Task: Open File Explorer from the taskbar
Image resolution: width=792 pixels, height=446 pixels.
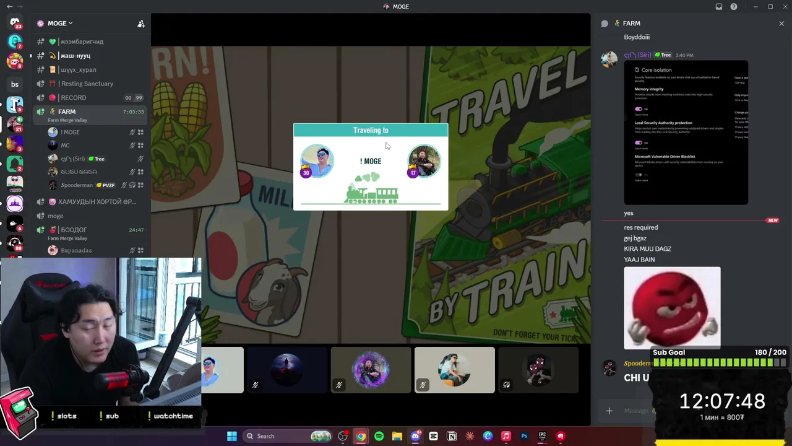Action: tap(397, 436)
